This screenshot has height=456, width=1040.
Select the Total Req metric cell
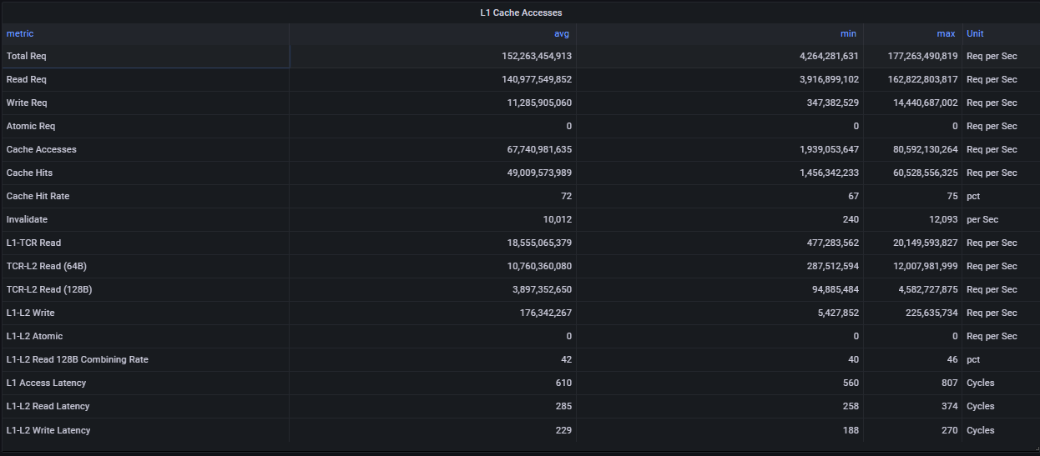point(146,56)
